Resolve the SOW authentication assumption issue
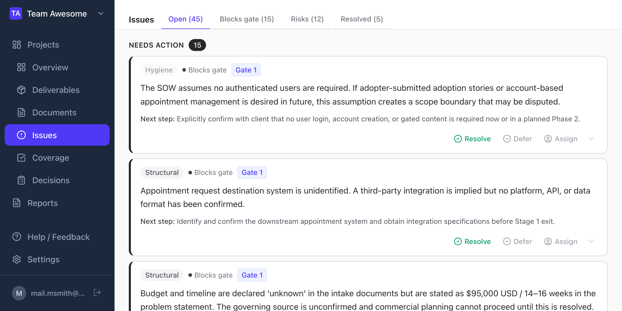622x311 pixels. (x=472, y=139)
